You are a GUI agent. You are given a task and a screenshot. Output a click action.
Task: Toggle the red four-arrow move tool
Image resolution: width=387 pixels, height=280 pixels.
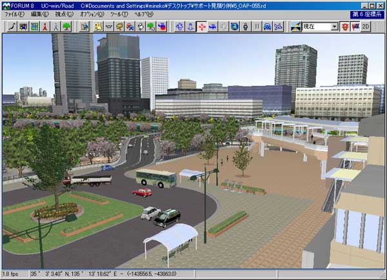click(x=202, y=26)
